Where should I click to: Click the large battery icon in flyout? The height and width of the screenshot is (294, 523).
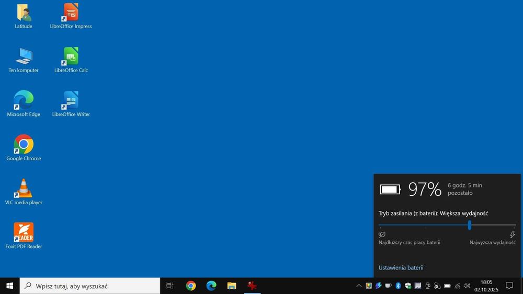coord(390,190)
